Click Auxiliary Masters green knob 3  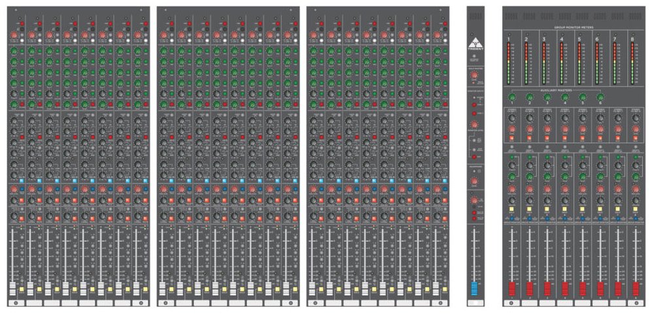click(x=547, y=98)
